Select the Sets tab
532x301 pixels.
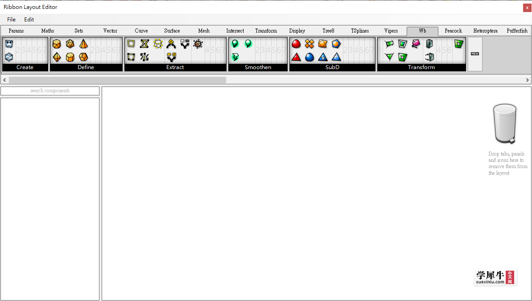pos(79,31)
